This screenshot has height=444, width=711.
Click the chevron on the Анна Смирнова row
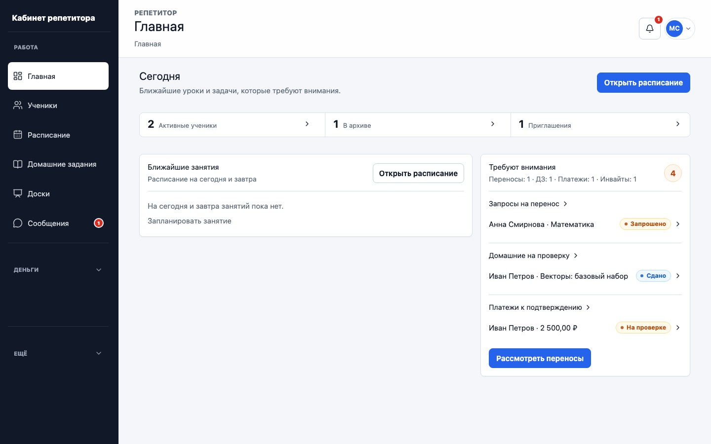[678, 224]
